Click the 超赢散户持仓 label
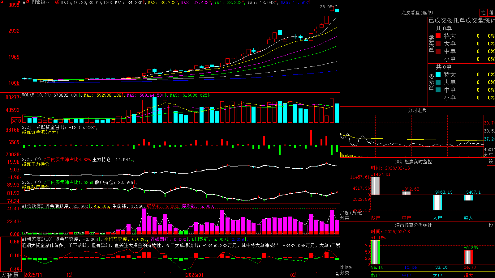Image resolution: width=495 pixels, height=278 pixels. (36, 187)
